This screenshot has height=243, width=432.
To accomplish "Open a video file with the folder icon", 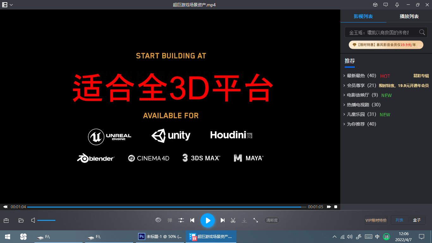I will pos(21,220).
